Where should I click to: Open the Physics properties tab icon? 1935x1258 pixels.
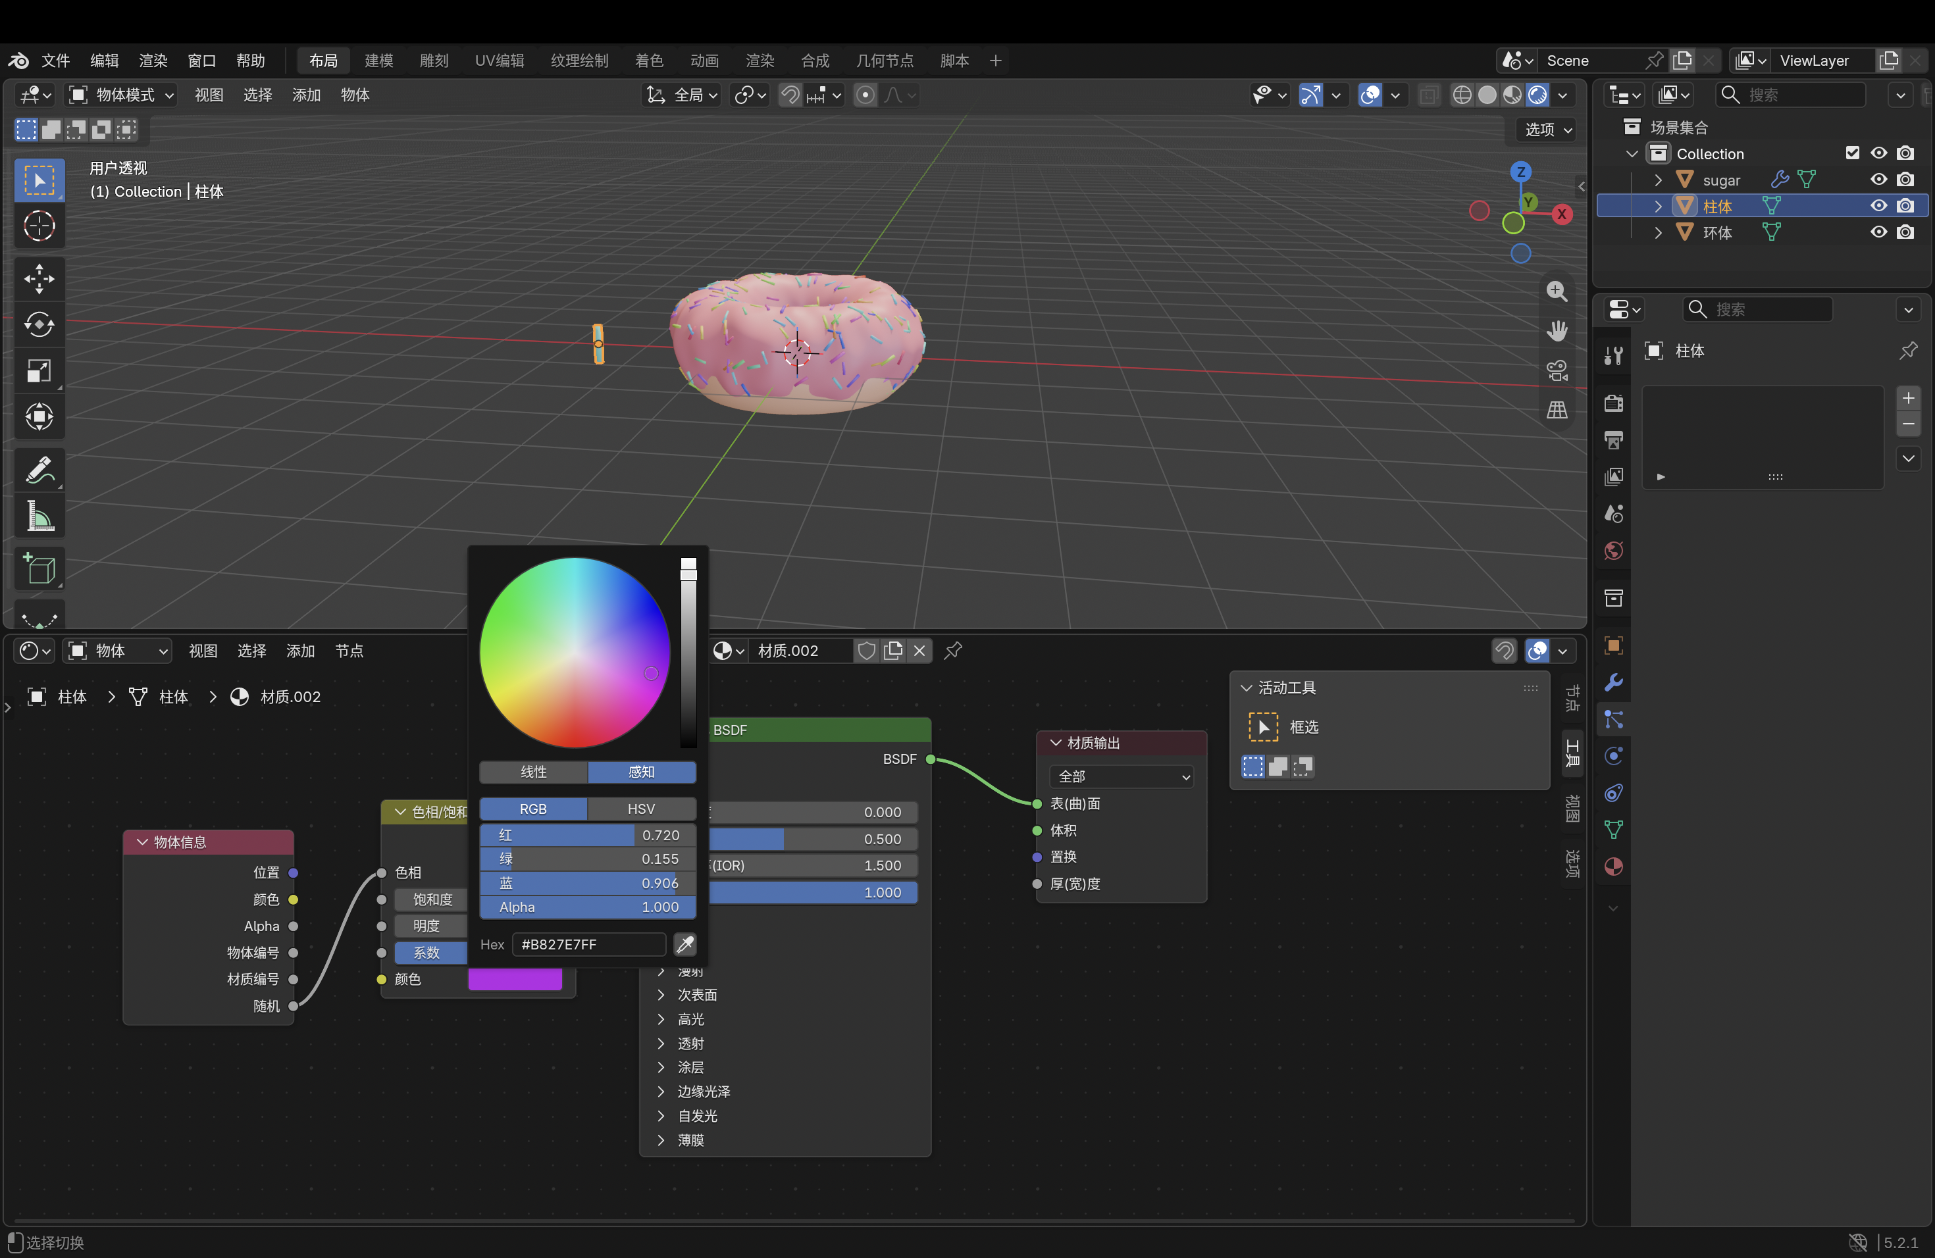(x=1614, y=757)
